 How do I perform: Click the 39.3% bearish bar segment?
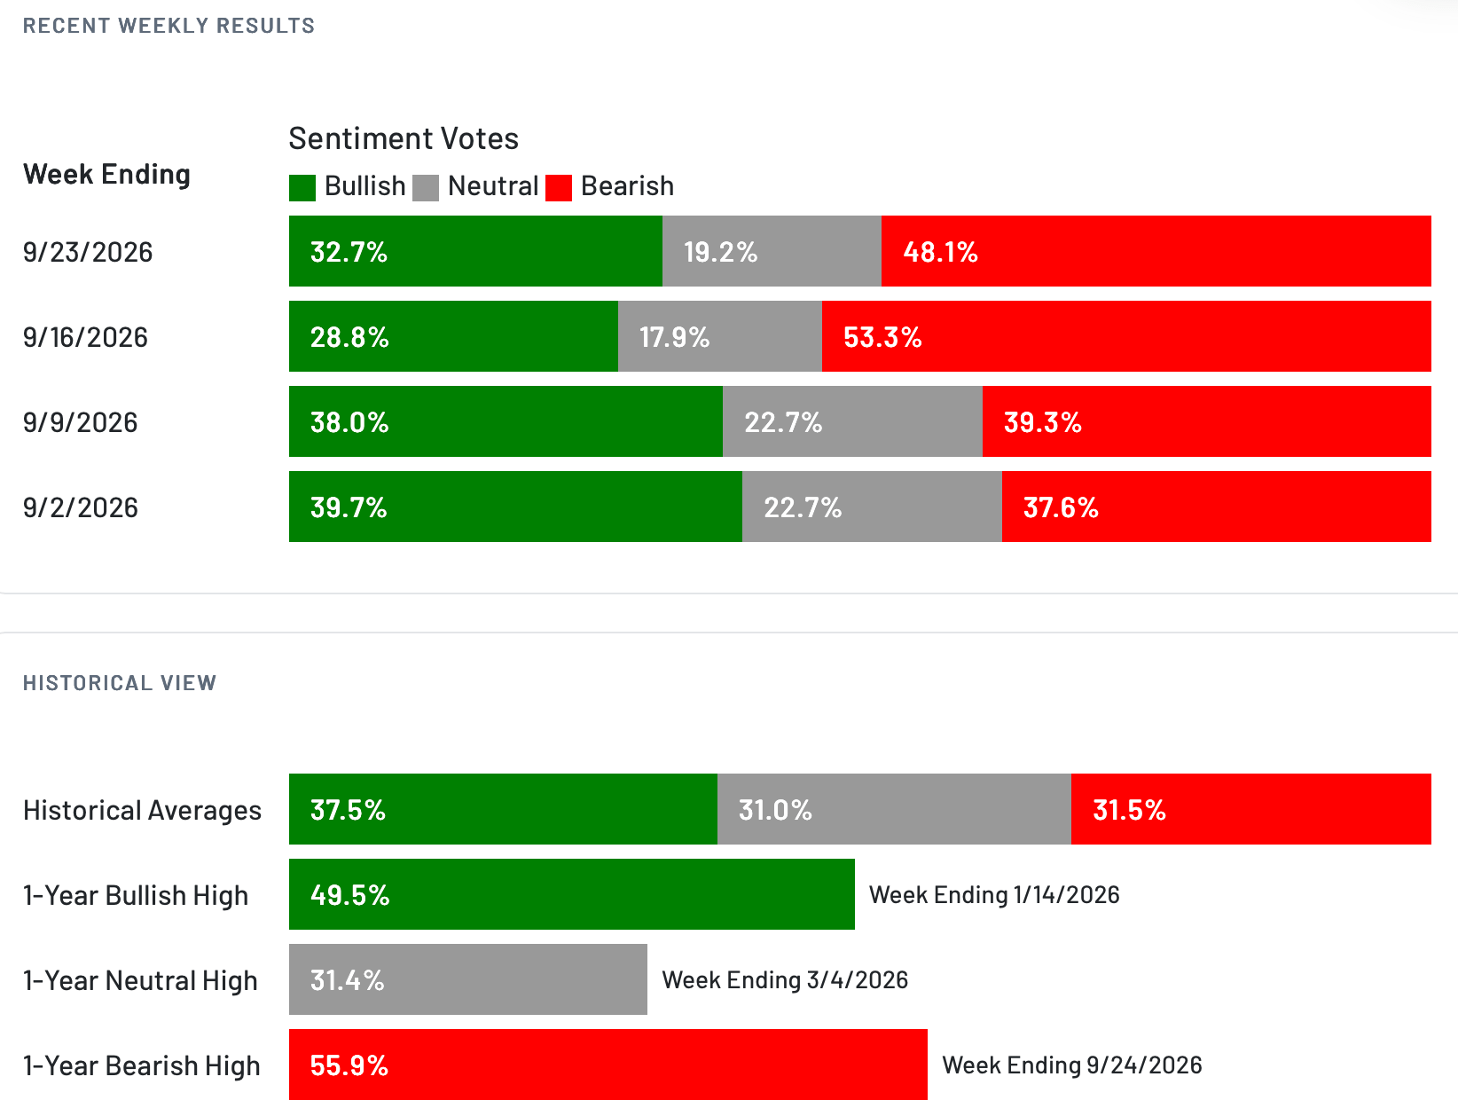(x=1207, y=421)
